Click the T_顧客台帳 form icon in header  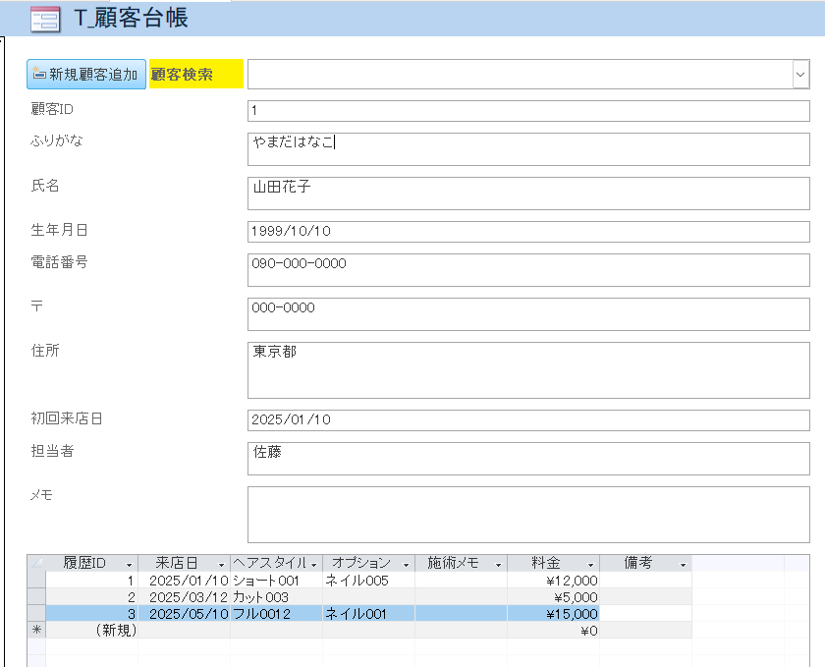click(x=44, y=19)
